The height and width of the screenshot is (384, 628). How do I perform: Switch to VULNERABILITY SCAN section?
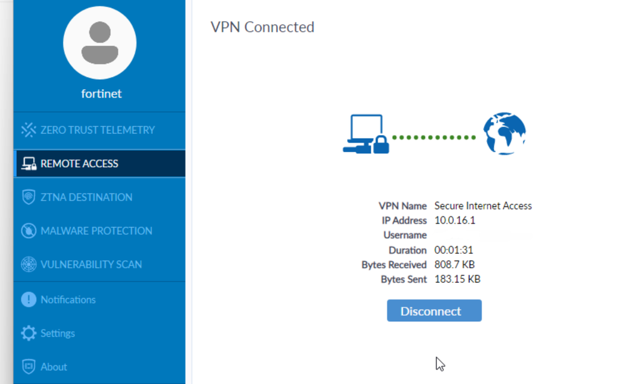pos(91,265)
